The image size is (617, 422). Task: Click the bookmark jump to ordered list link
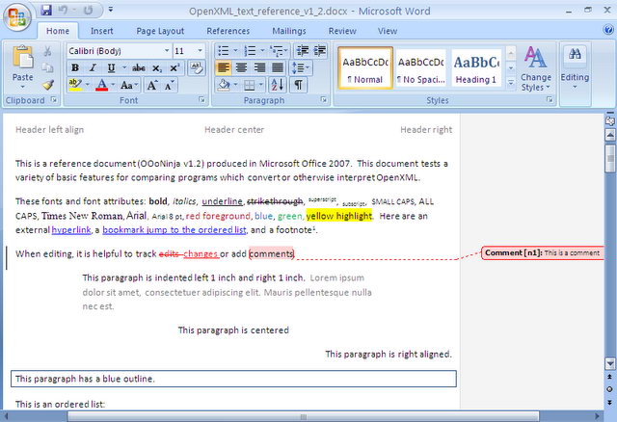click(174, 230)
